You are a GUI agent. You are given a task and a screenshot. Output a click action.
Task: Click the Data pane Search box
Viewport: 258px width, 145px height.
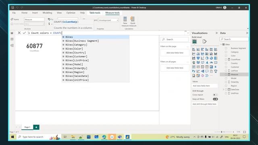(234, 39)
